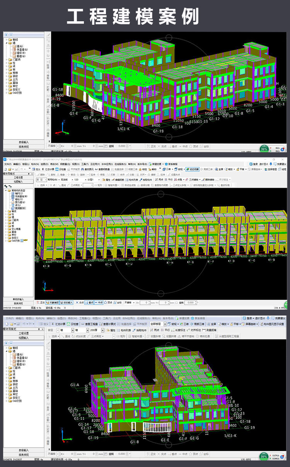Click 平齐板顶 in the middle window toolbar

pyautogui.click(x=74, y=169)
